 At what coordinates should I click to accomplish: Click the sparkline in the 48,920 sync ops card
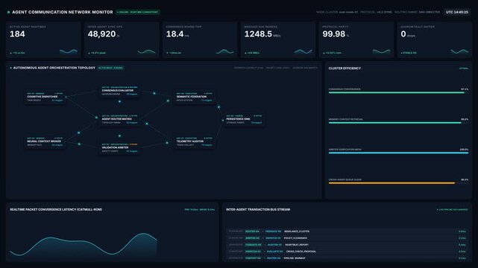click(146, 51)
